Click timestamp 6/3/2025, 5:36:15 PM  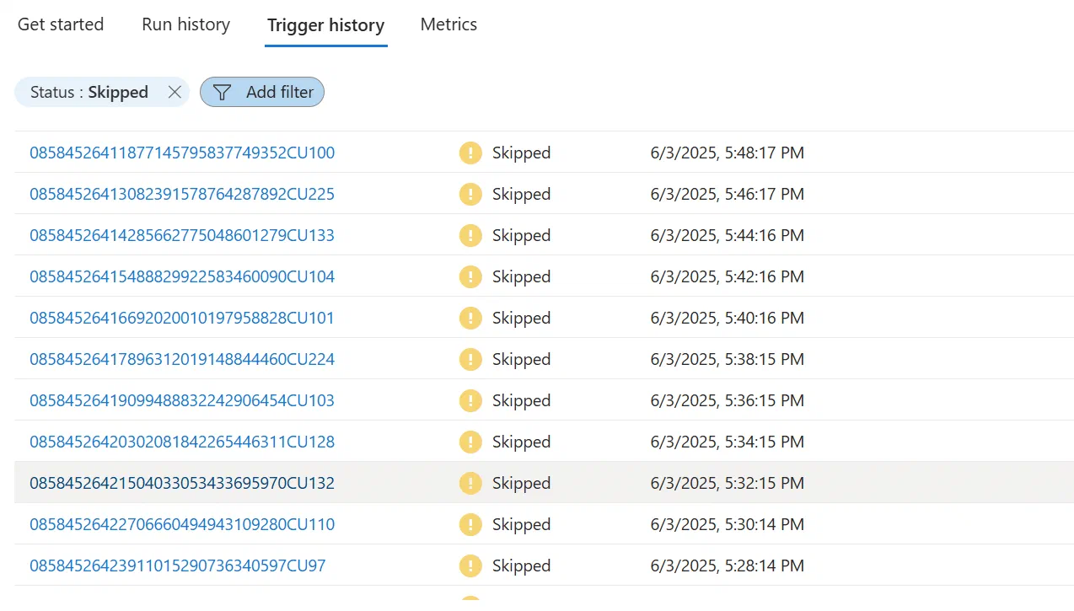[x=728, y=400]
